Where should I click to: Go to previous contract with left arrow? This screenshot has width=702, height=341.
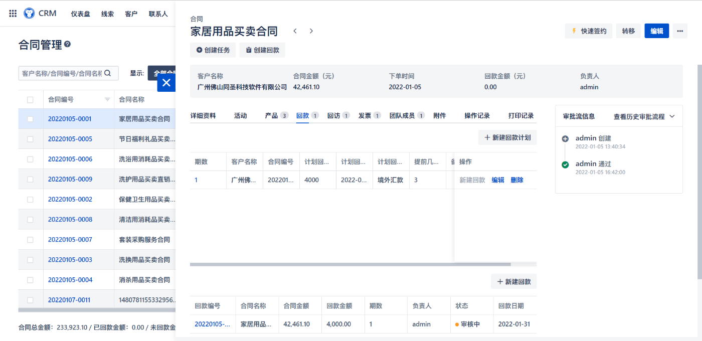(x=295, y=31)
